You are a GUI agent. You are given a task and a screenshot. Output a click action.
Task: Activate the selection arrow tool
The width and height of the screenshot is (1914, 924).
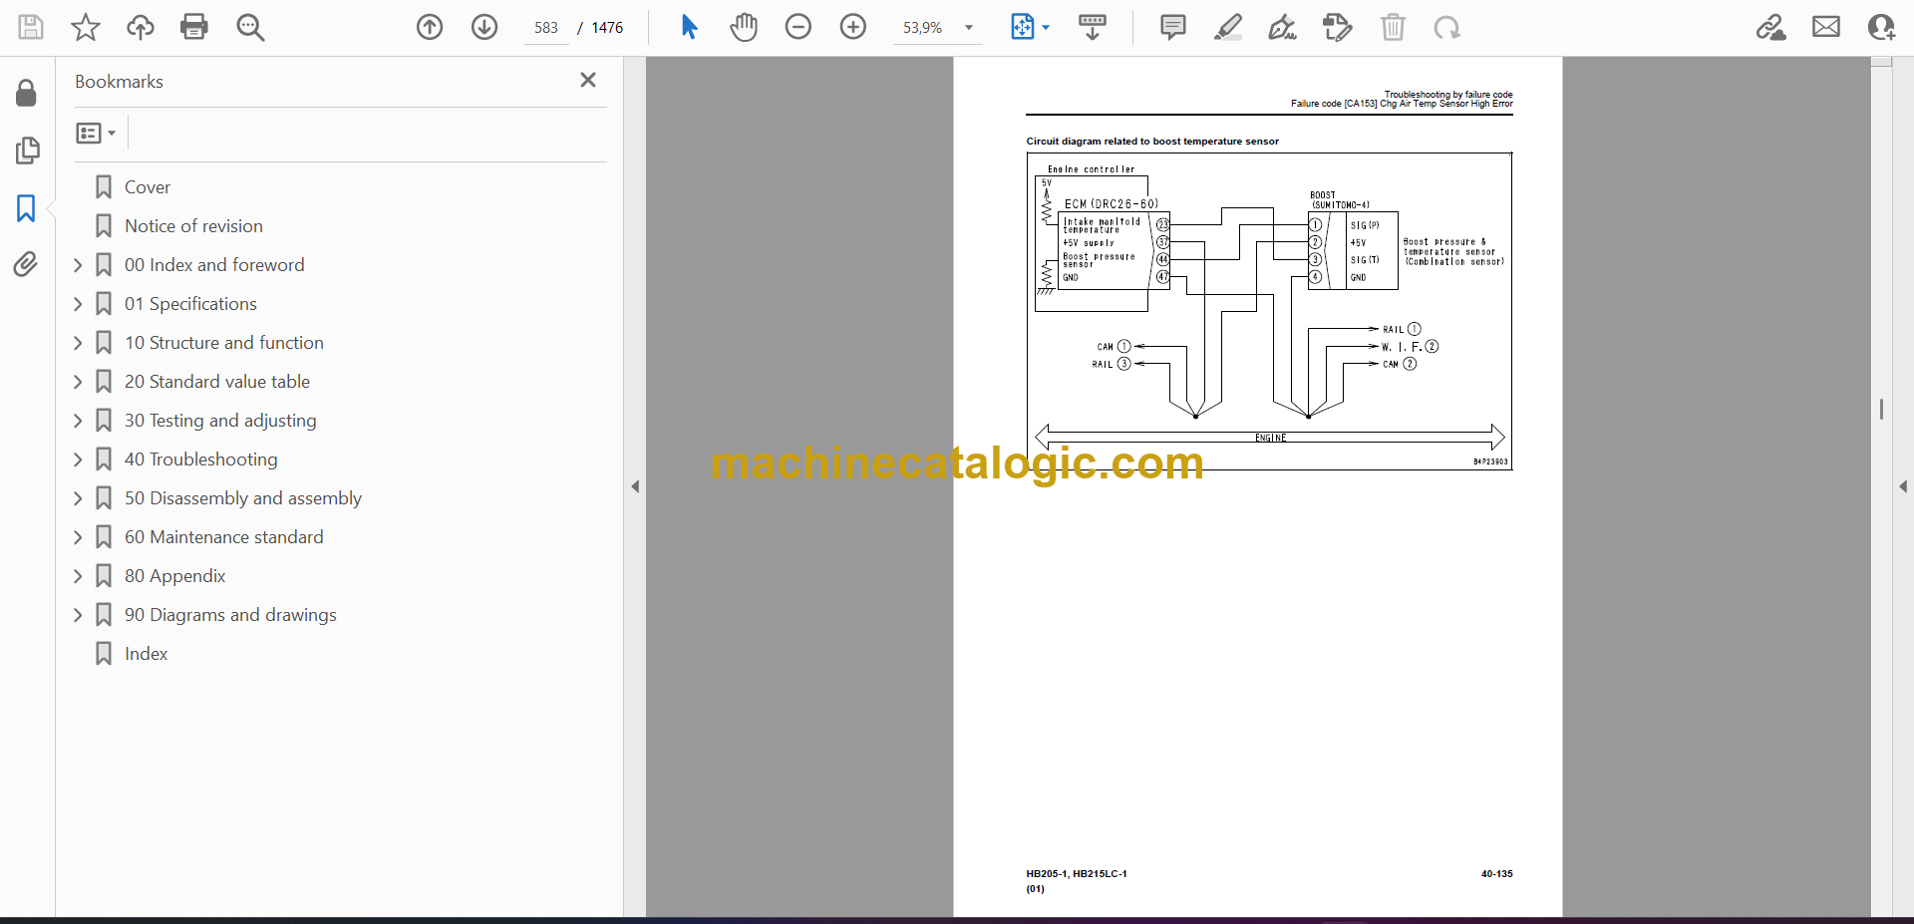[x=689, y=27]
